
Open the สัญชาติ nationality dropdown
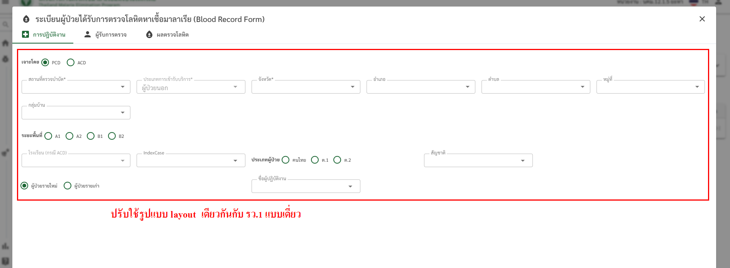[478, 161]
